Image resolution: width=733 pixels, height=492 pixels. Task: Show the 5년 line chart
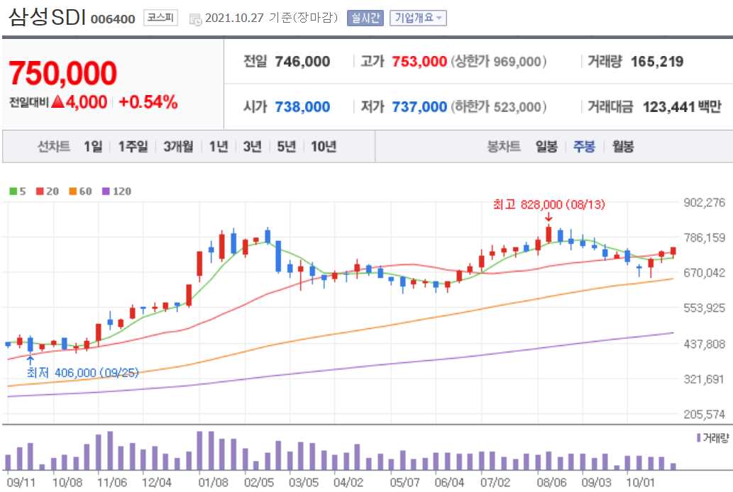click(x=287, y=147)
